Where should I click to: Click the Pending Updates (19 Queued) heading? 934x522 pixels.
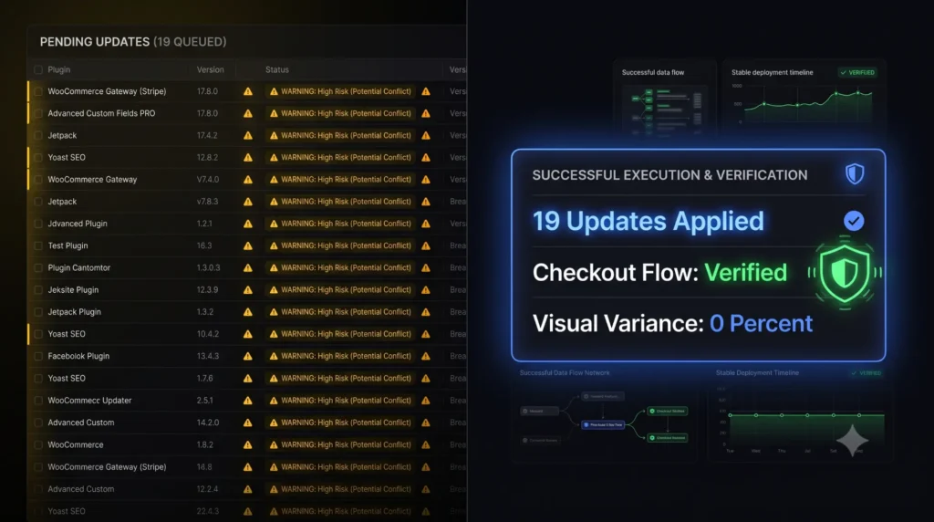point(133,42)
